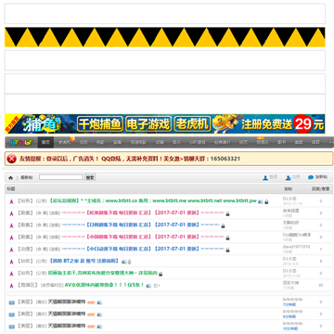
Task: Open the 捐助 BT之家 及 账号 注册说明 thread
Action: 84,261
